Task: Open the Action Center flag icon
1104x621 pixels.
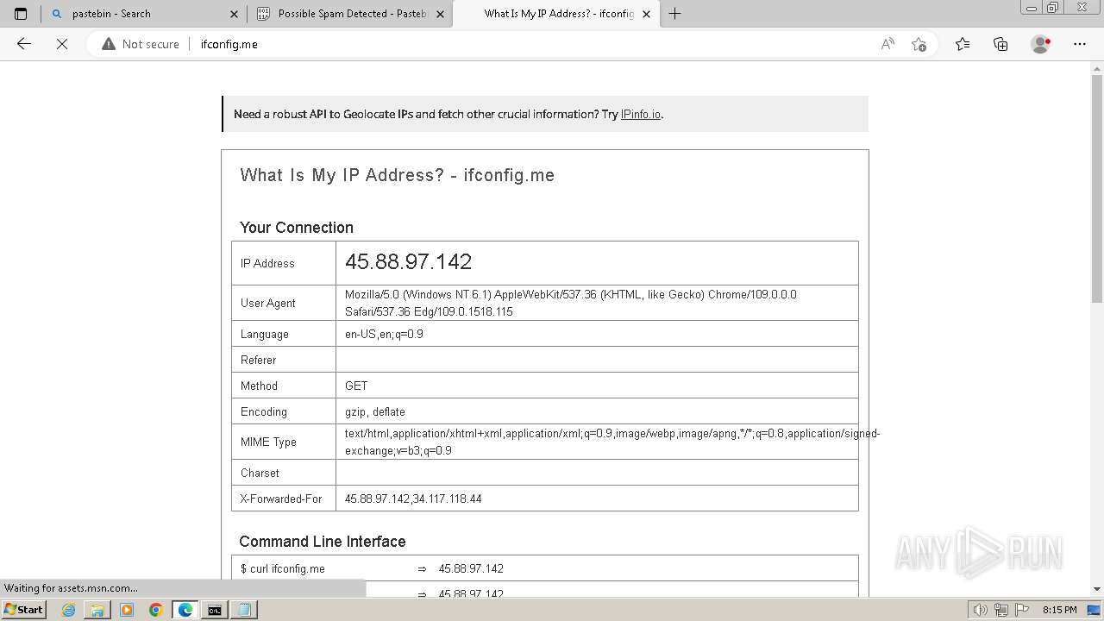Action: click(1020, 610)
